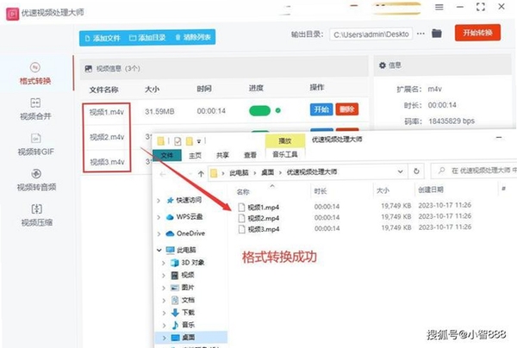The image size is (517, 348).
Task: Open the hamburger menu in title bar
Action: [439, 7]
